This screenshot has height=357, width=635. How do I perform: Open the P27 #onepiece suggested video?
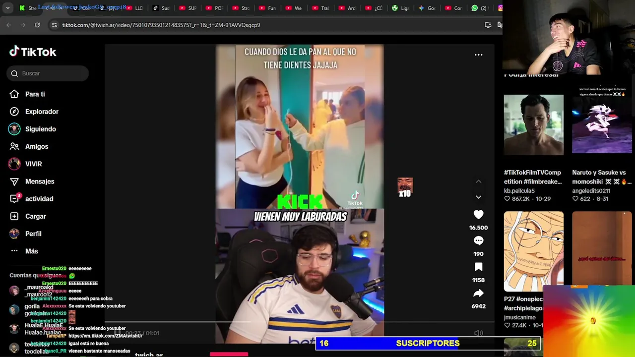(533, 251)
